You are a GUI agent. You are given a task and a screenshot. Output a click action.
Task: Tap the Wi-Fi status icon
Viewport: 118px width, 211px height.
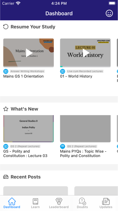(x=18, y=3)
